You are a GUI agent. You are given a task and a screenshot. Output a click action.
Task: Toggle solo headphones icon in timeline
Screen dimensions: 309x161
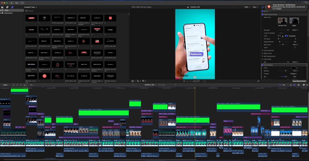[291, 85]
